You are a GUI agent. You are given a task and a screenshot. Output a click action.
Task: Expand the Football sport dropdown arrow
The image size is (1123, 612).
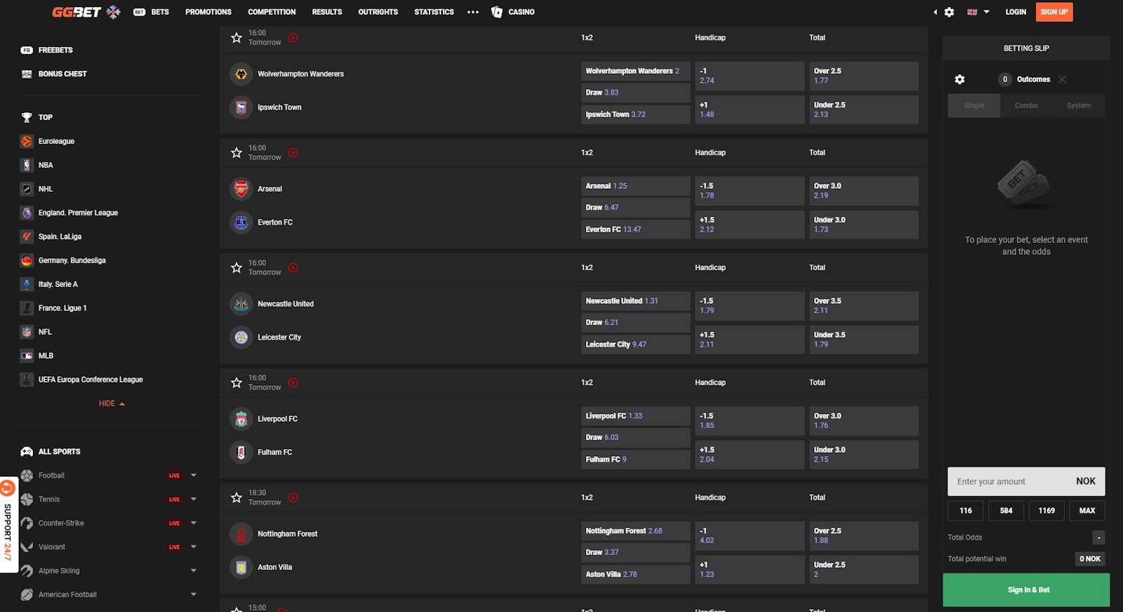pyautogui.click(x=194, y=476)
